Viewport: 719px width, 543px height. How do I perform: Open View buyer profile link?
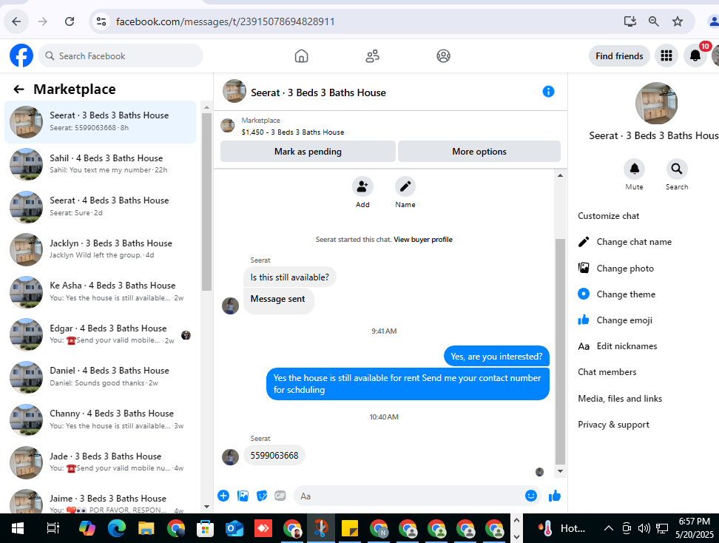tap(423, 240)
